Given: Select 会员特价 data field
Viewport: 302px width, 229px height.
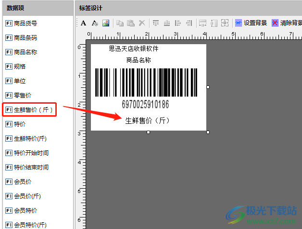Looking at the screenshot, I should tap(21, 211).
